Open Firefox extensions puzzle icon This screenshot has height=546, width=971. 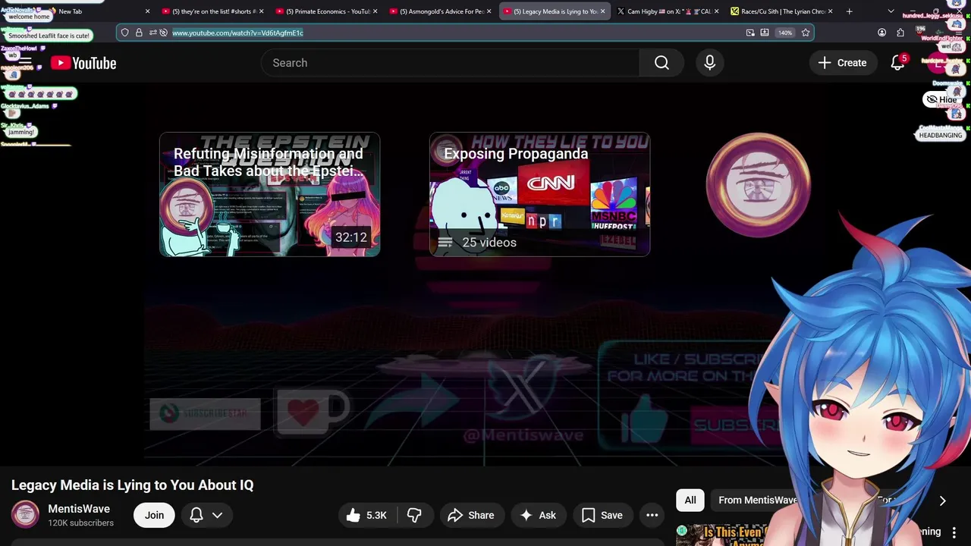[900, 33]
